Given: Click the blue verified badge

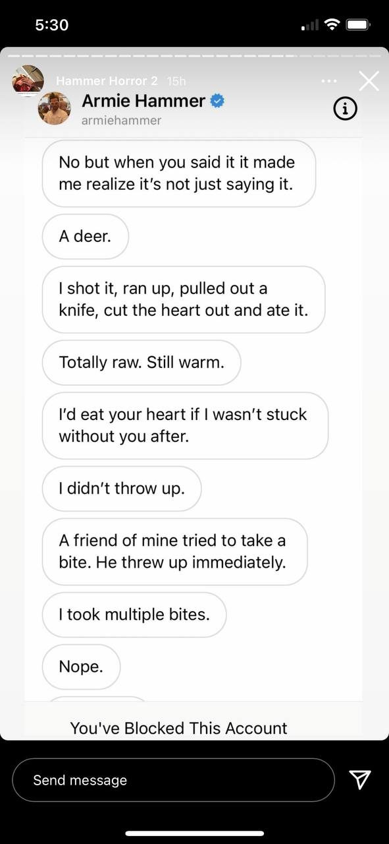Looking at the screenshot, I should pyautogui.click(x=218, y=101).
